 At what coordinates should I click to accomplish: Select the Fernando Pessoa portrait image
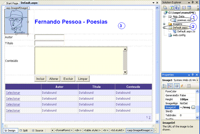(x=16, y=22)
